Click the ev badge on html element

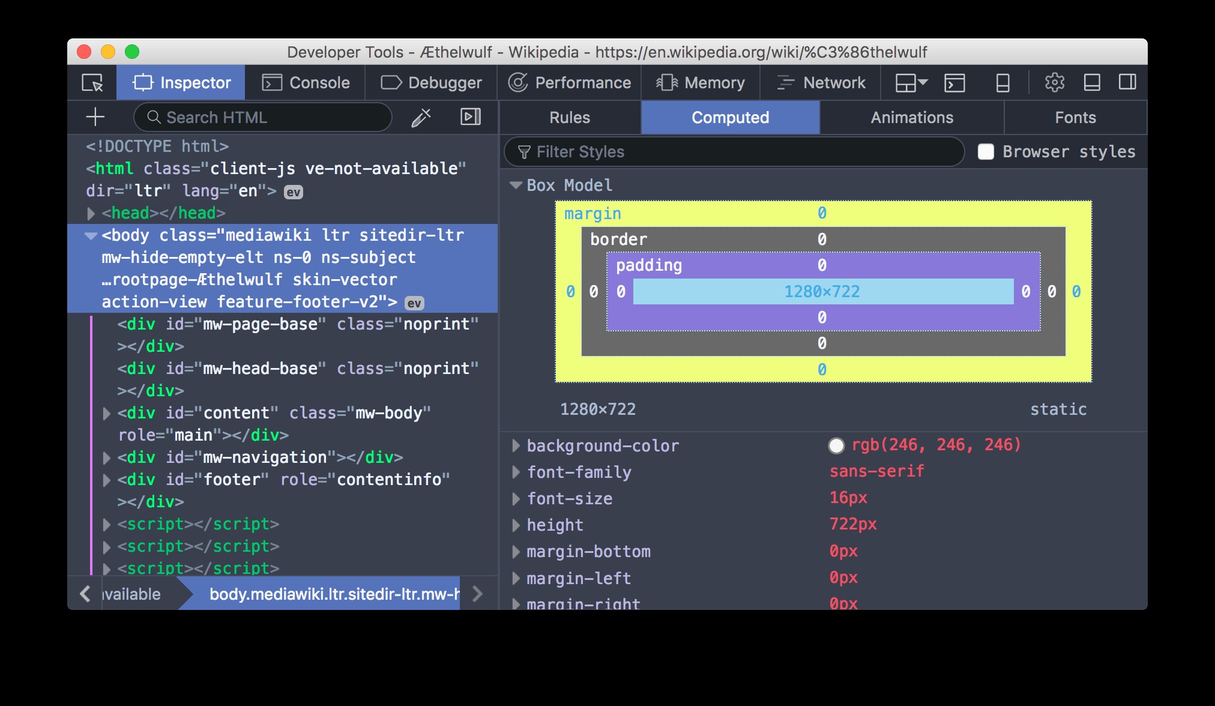pos(293,192)
